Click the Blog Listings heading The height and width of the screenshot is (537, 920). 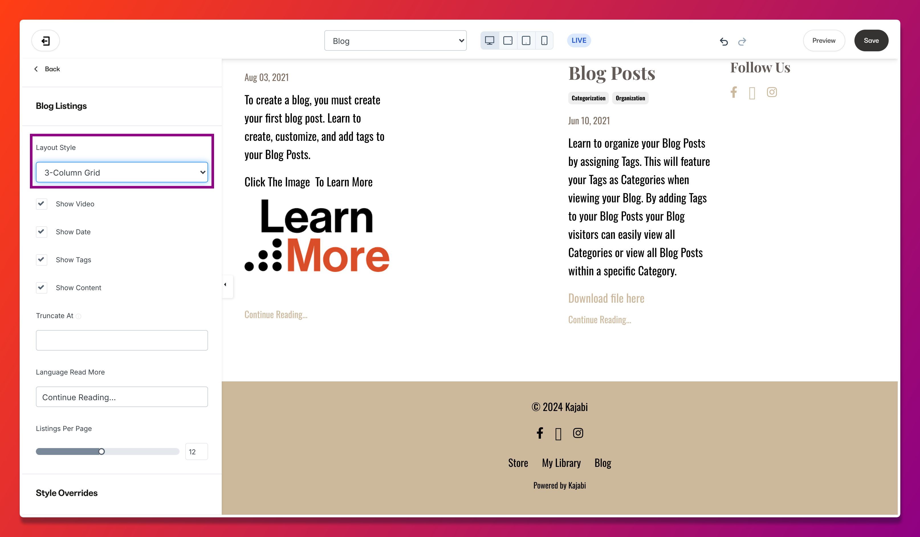click(x=61, y=106)
